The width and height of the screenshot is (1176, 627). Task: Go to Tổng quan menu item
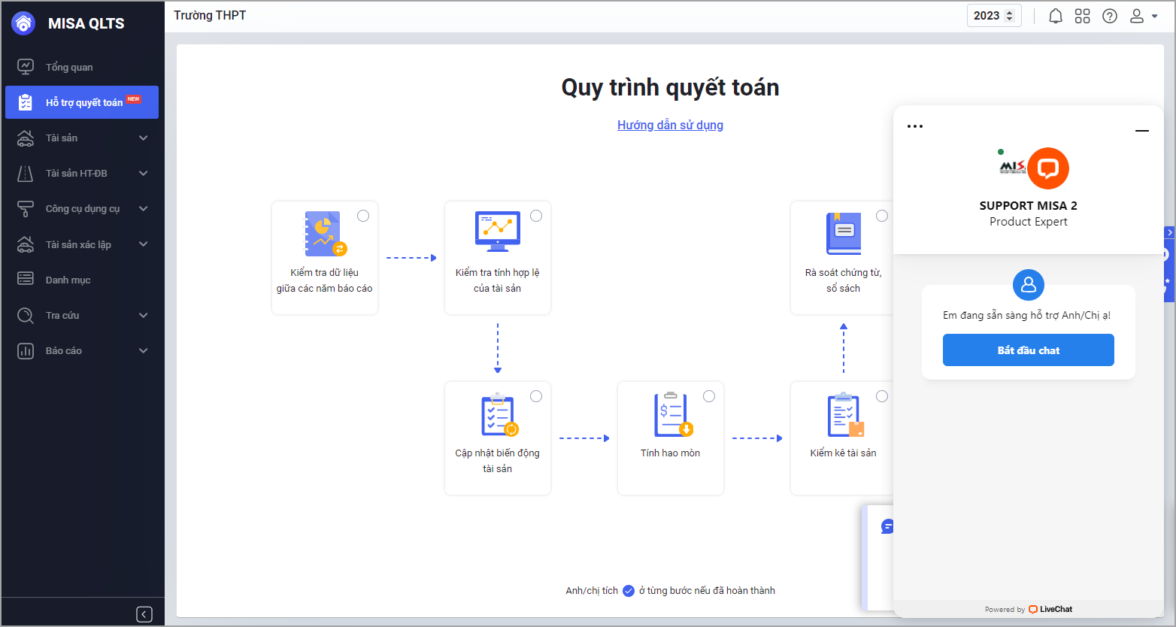click(x=82, y=67)
